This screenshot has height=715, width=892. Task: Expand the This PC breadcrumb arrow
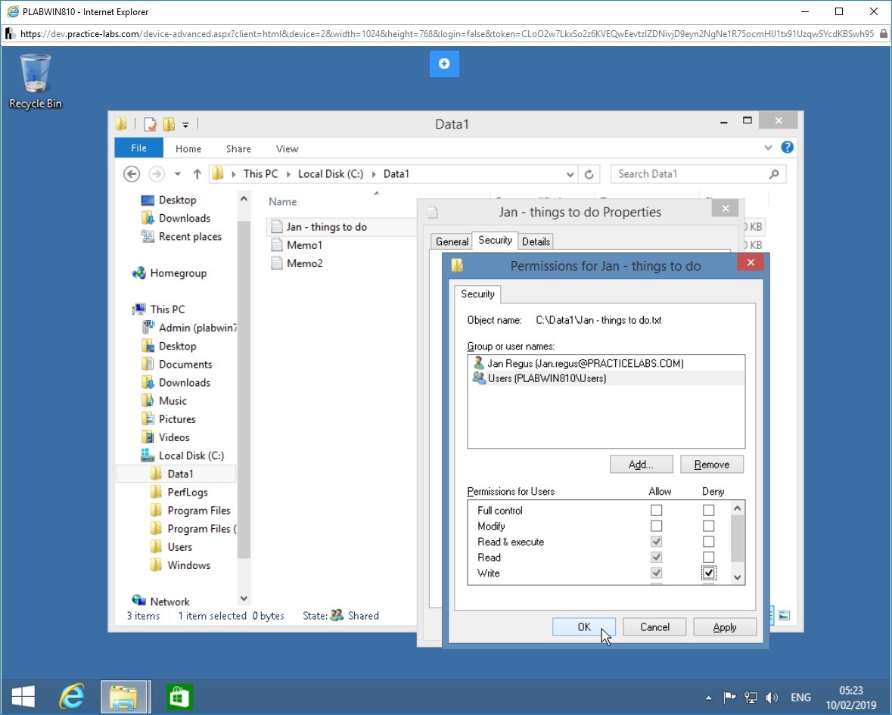(287, 174)
